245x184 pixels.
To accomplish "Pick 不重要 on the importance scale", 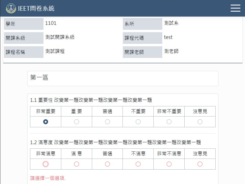I will pyautogui.click(x=138, y=121).
